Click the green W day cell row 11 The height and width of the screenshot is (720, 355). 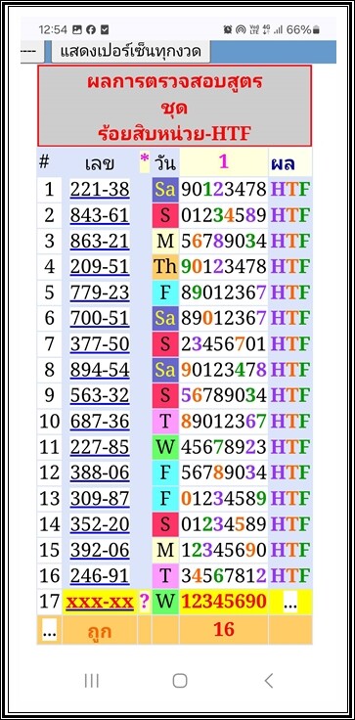pos(165,447)
